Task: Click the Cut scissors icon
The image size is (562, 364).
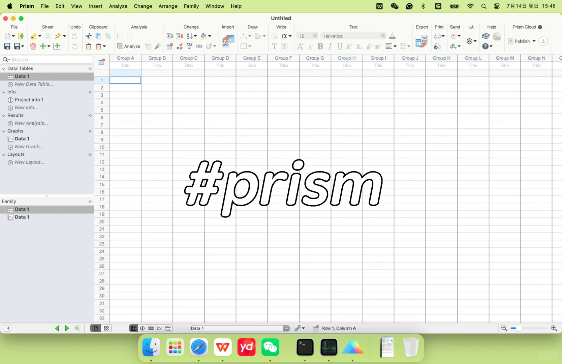Action: click(x=89, y=36)
